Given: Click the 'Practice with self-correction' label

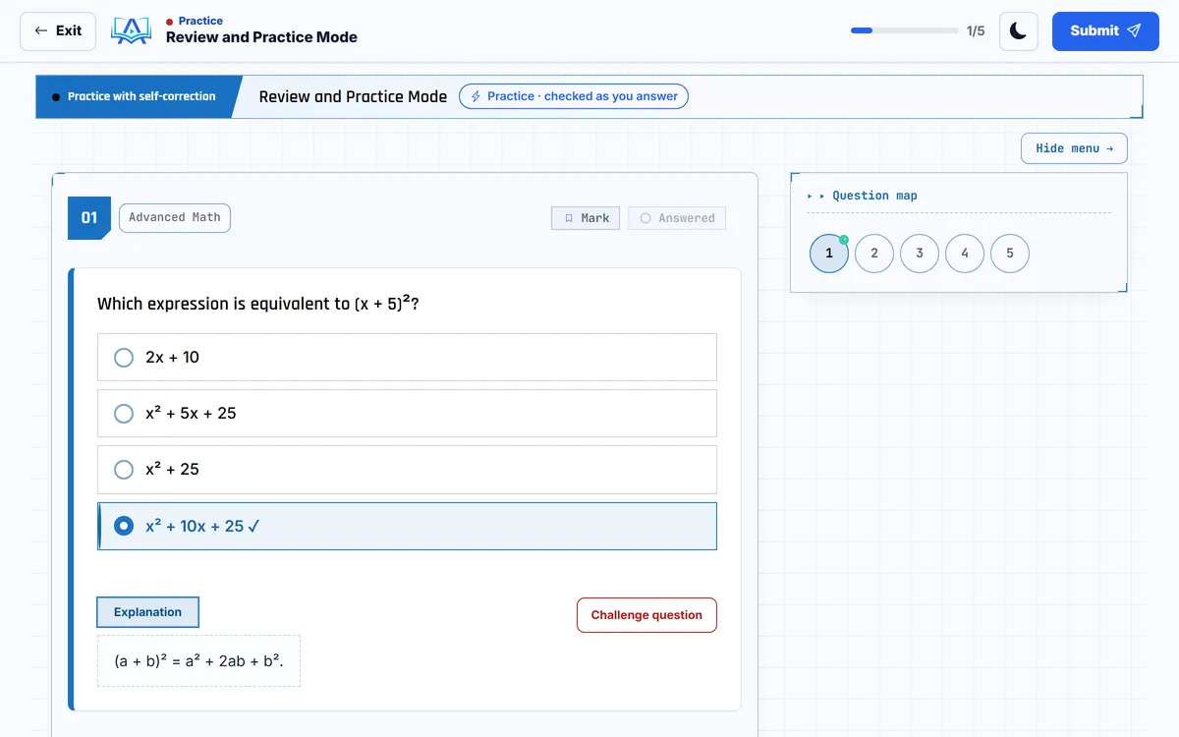Looking at the screenshot, I should [141, 96].
